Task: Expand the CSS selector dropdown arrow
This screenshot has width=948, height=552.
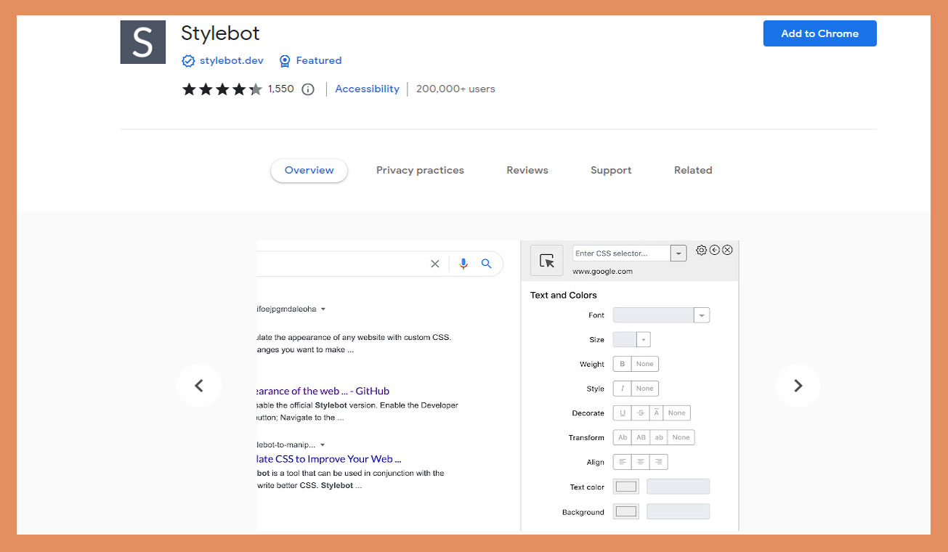Action: [678, 252]
